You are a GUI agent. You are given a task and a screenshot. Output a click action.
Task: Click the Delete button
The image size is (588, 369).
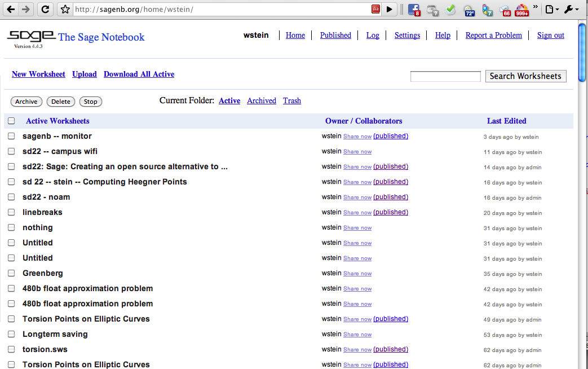(x=61, y=102)
